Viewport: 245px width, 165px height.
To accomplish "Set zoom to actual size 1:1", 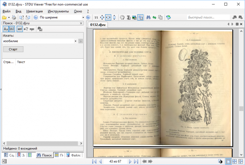I will (x=96, y=17).
